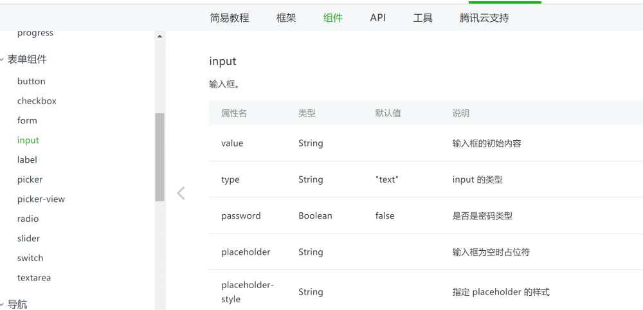643x310 pixels.
Task: Switch to the 框架 tab
Action: 286,18
